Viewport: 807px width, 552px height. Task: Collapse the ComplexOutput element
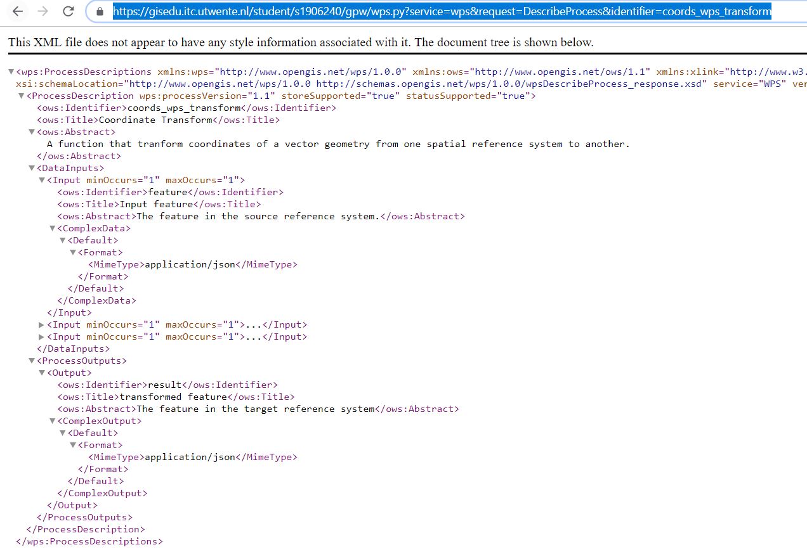click(52, 421)
